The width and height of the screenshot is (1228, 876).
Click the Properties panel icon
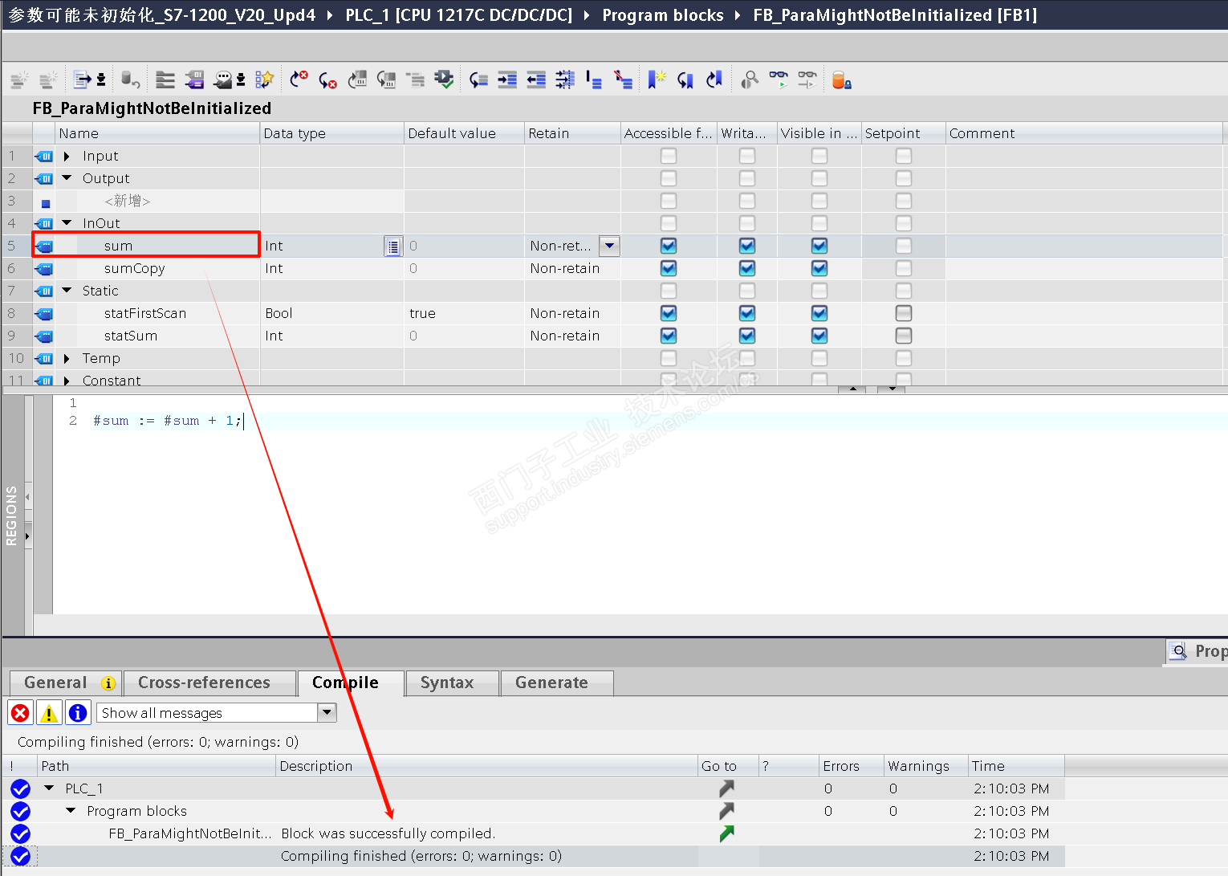[1178, 651]
